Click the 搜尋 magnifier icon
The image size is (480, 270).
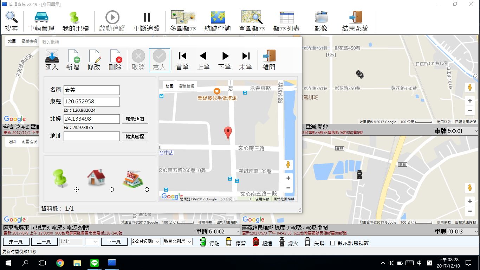point(11,18)
